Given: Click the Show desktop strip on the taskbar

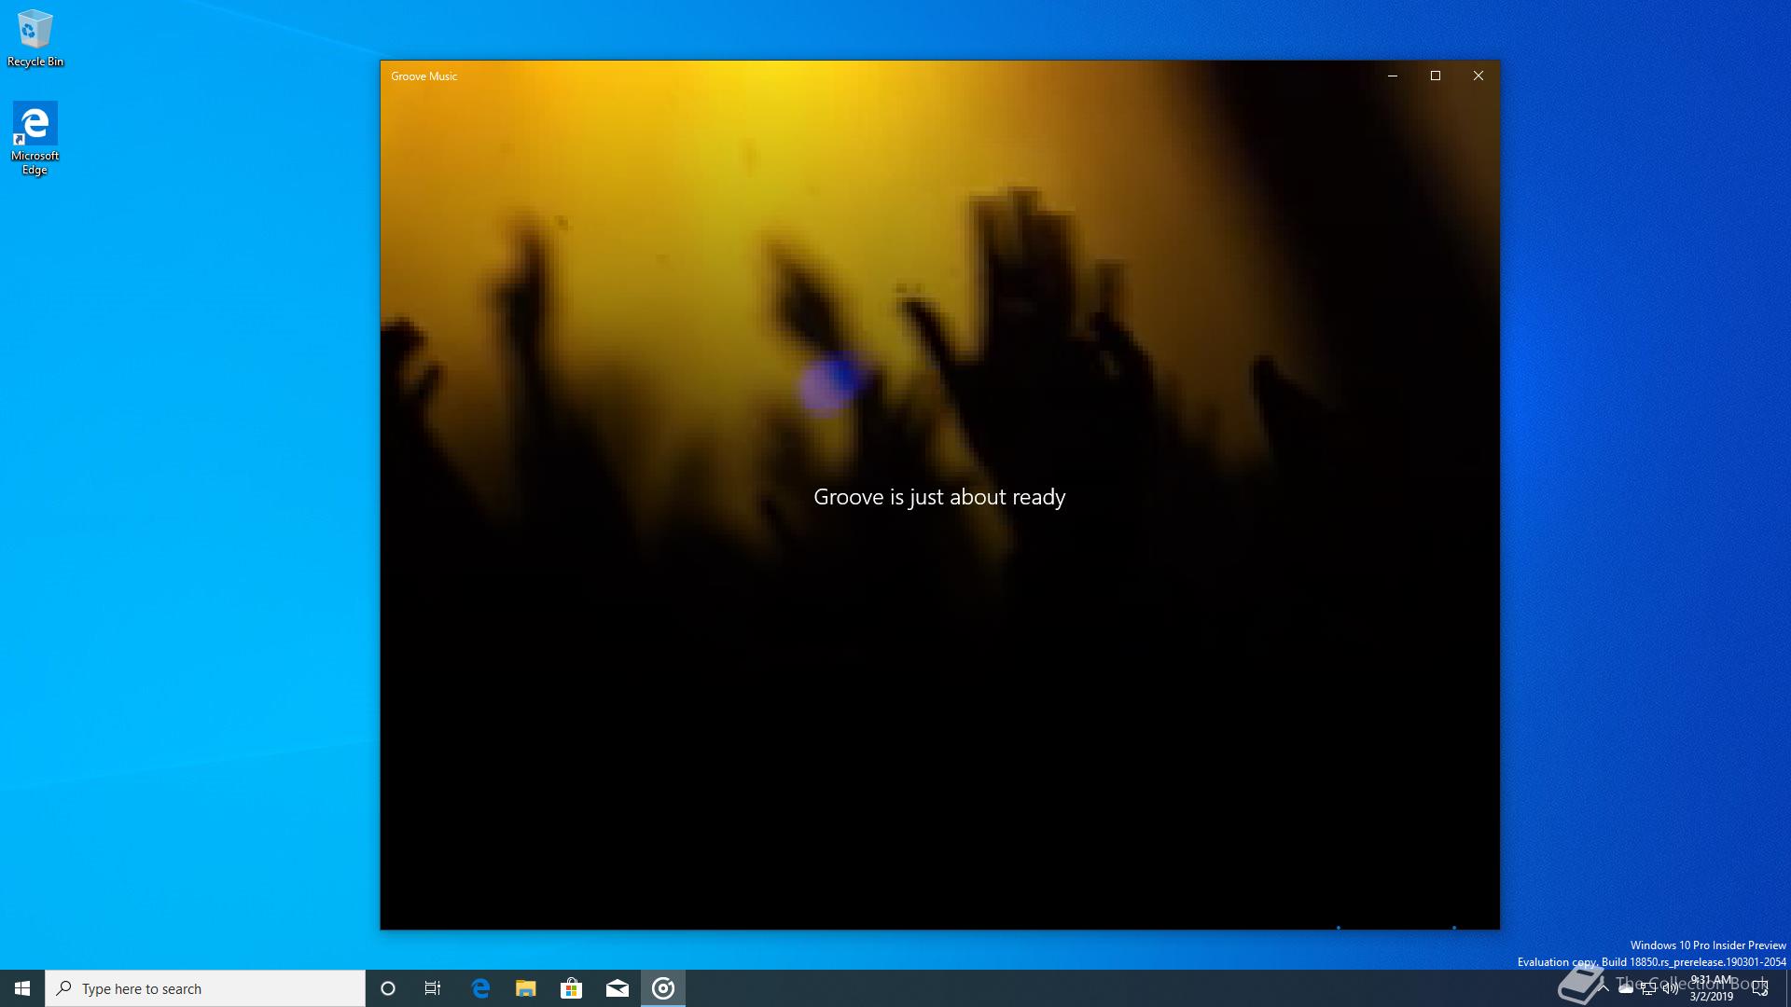Looking at the screenshot, I should click(x=1787, y=988).
